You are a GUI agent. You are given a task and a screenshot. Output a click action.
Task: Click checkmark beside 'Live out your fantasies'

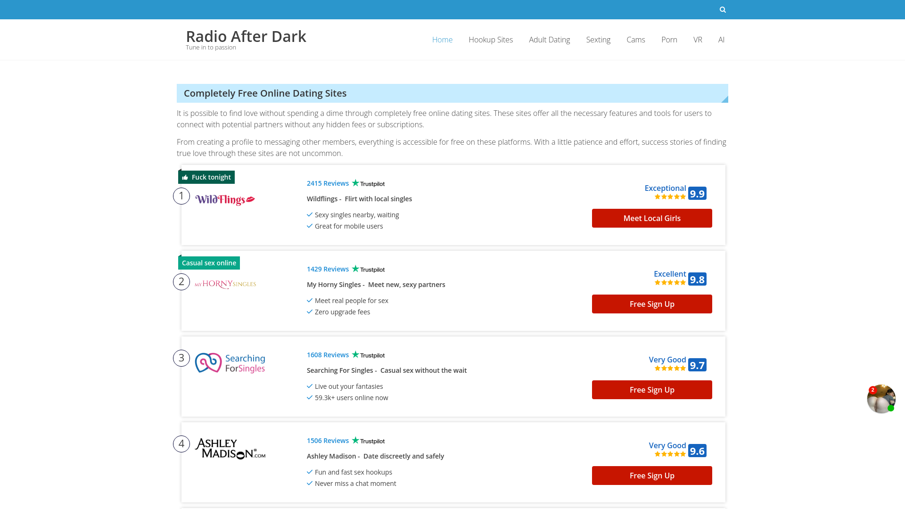pos(310,386)
